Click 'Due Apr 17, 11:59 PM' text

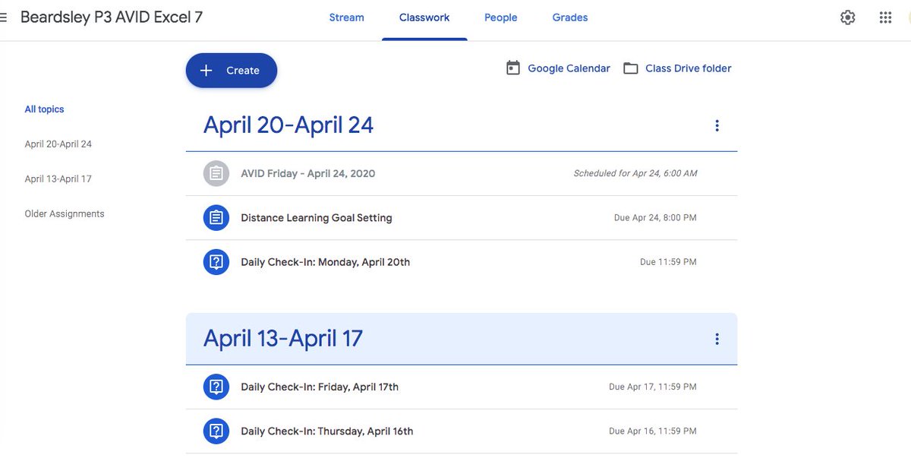pos(653,387)
